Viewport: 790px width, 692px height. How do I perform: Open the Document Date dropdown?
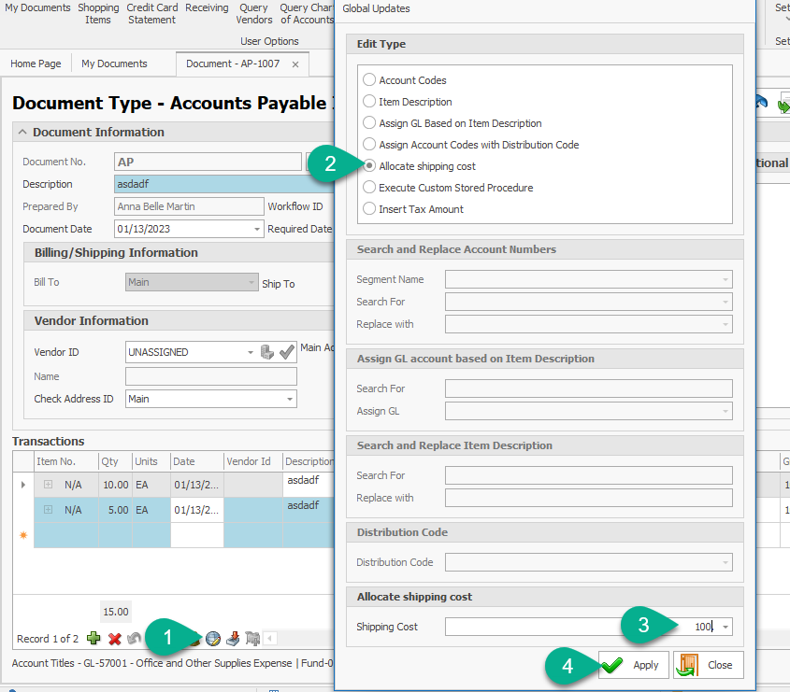[257, 229]
